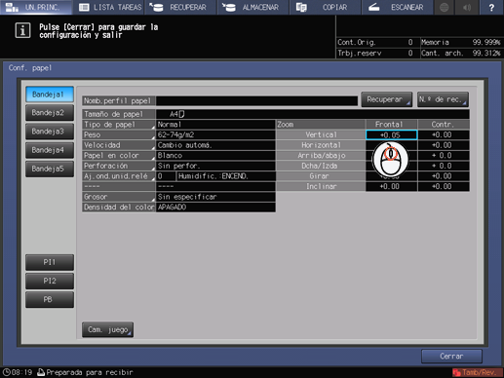Click the Tamb/Rev. status indicator
Image resolution: width=504 pixels, height=378 pixels.
[x=477, y=372]
